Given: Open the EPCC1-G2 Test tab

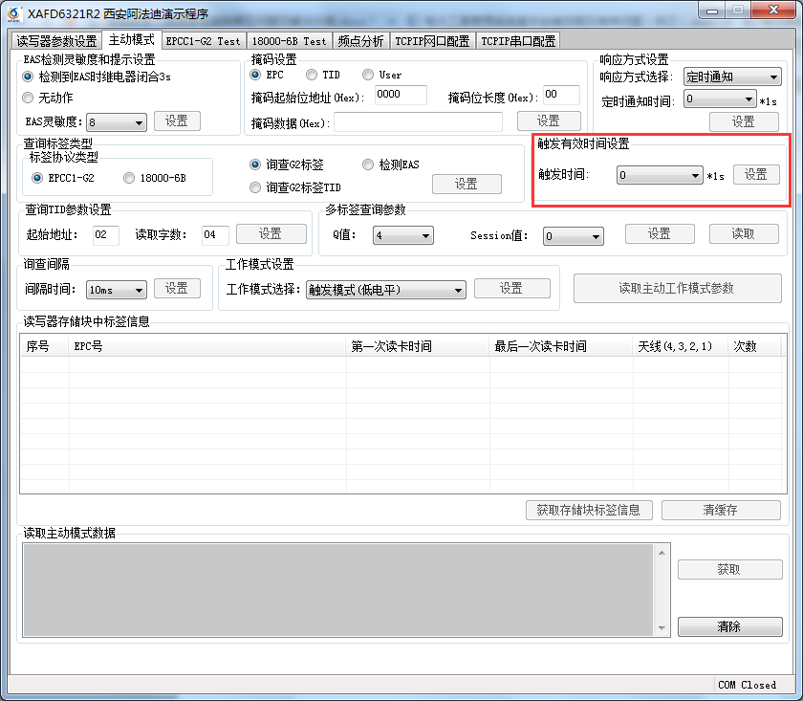Looking at the screenshot, I should [x=203, y=41].
